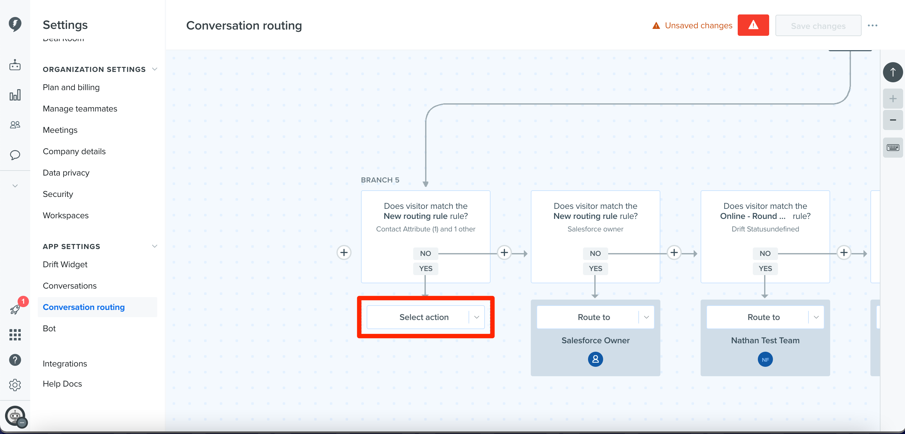
Task: Open the contacts people icon
Action: [15, 125]
